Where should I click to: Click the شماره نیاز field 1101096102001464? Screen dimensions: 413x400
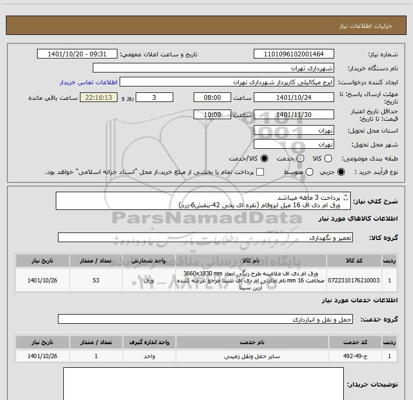click(x=294, y=54)
